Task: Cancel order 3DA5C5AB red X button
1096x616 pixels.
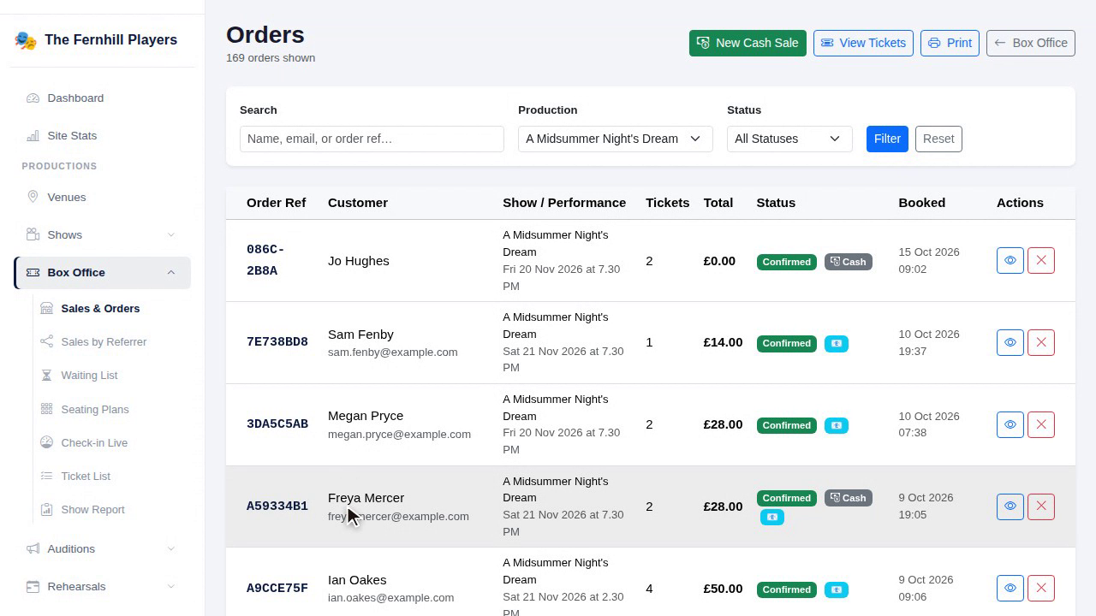Action: [1041, 424]
